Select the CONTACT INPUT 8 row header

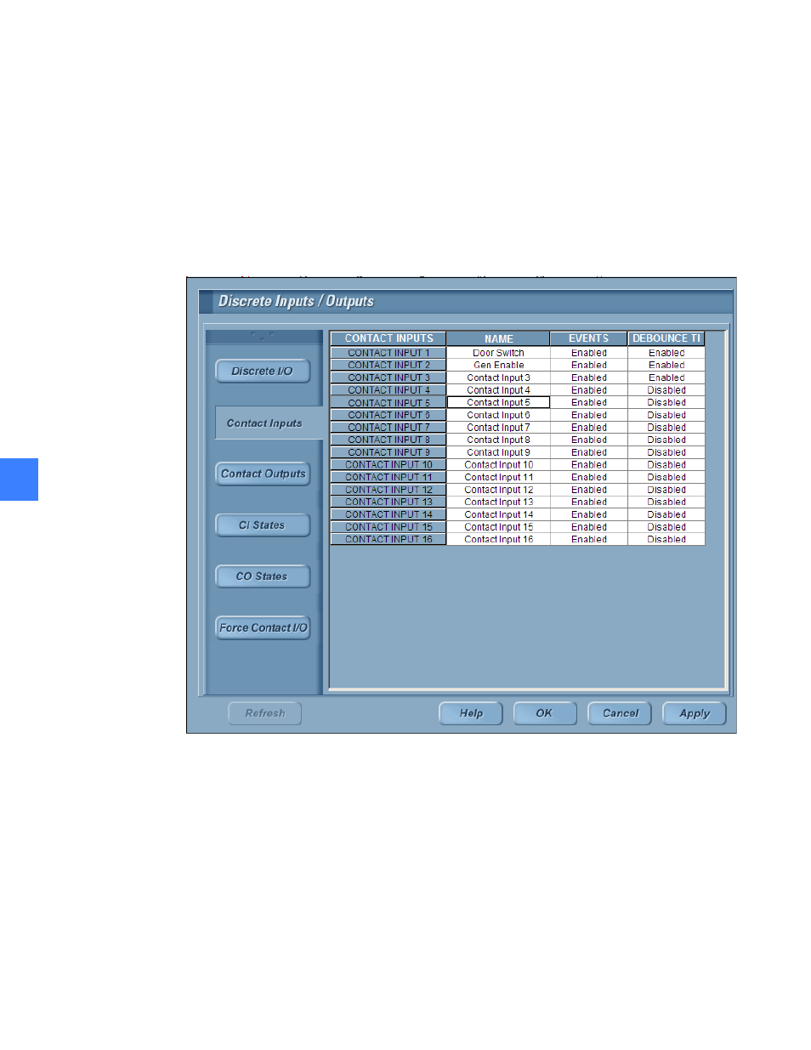(388, 440)
